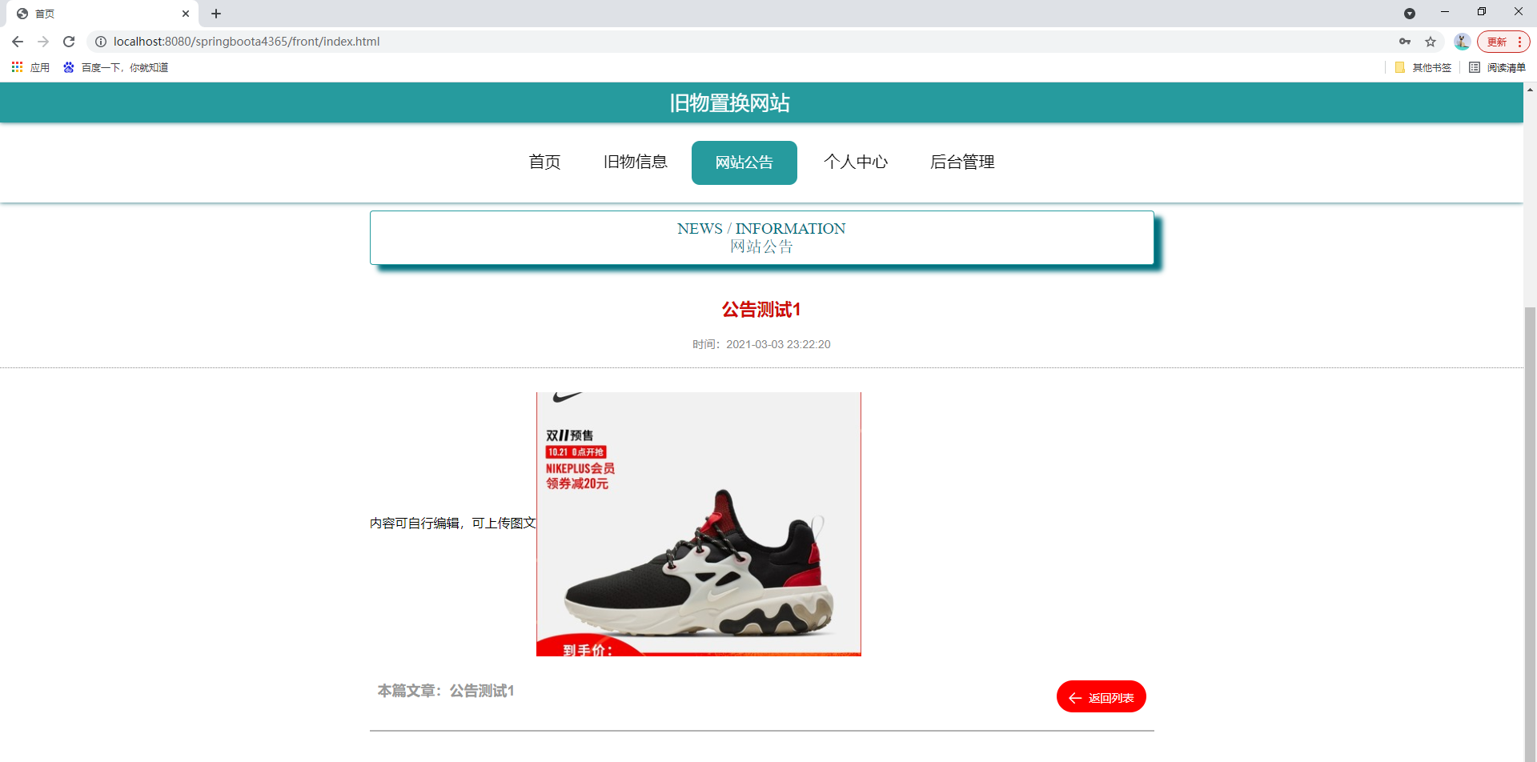
Task: Open the Chrome profile avatar
Action: point(1462,42)
